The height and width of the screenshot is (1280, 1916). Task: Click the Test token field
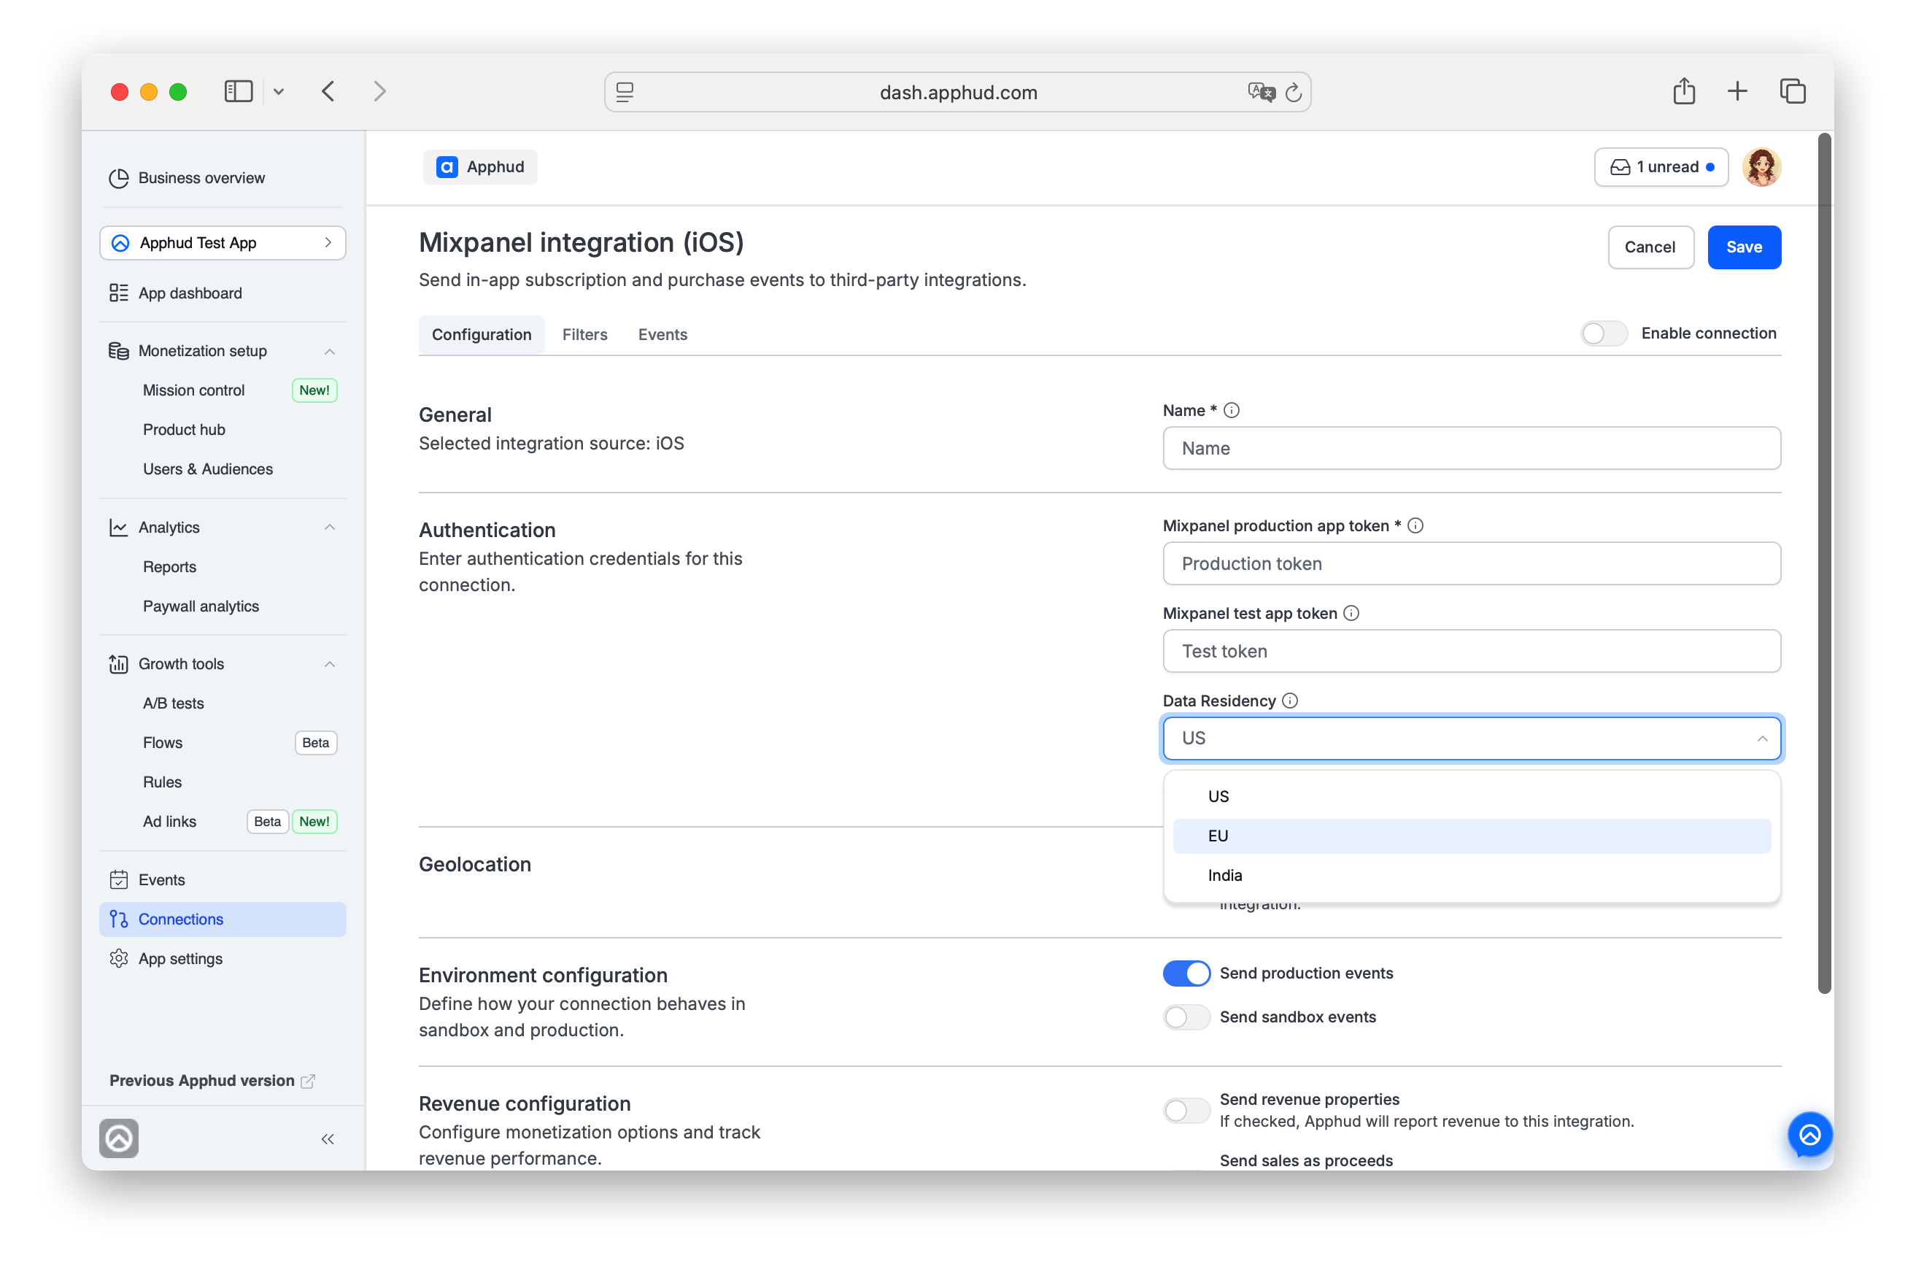[x=1471, y=652]
